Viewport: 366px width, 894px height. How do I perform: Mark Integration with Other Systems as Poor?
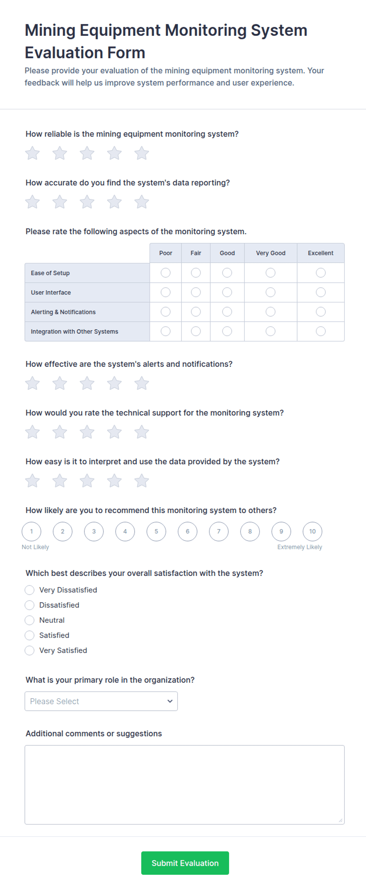[x=166, y=331]
